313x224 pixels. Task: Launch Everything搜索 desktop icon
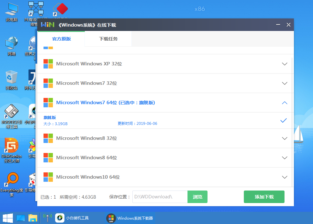pos(12,185)
